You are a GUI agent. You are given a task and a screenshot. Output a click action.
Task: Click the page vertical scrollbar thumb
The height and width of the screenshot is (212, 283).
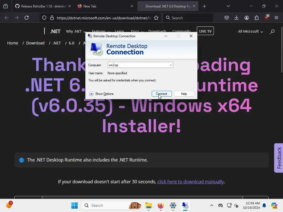pyautogui.click(x=282, y=50)
